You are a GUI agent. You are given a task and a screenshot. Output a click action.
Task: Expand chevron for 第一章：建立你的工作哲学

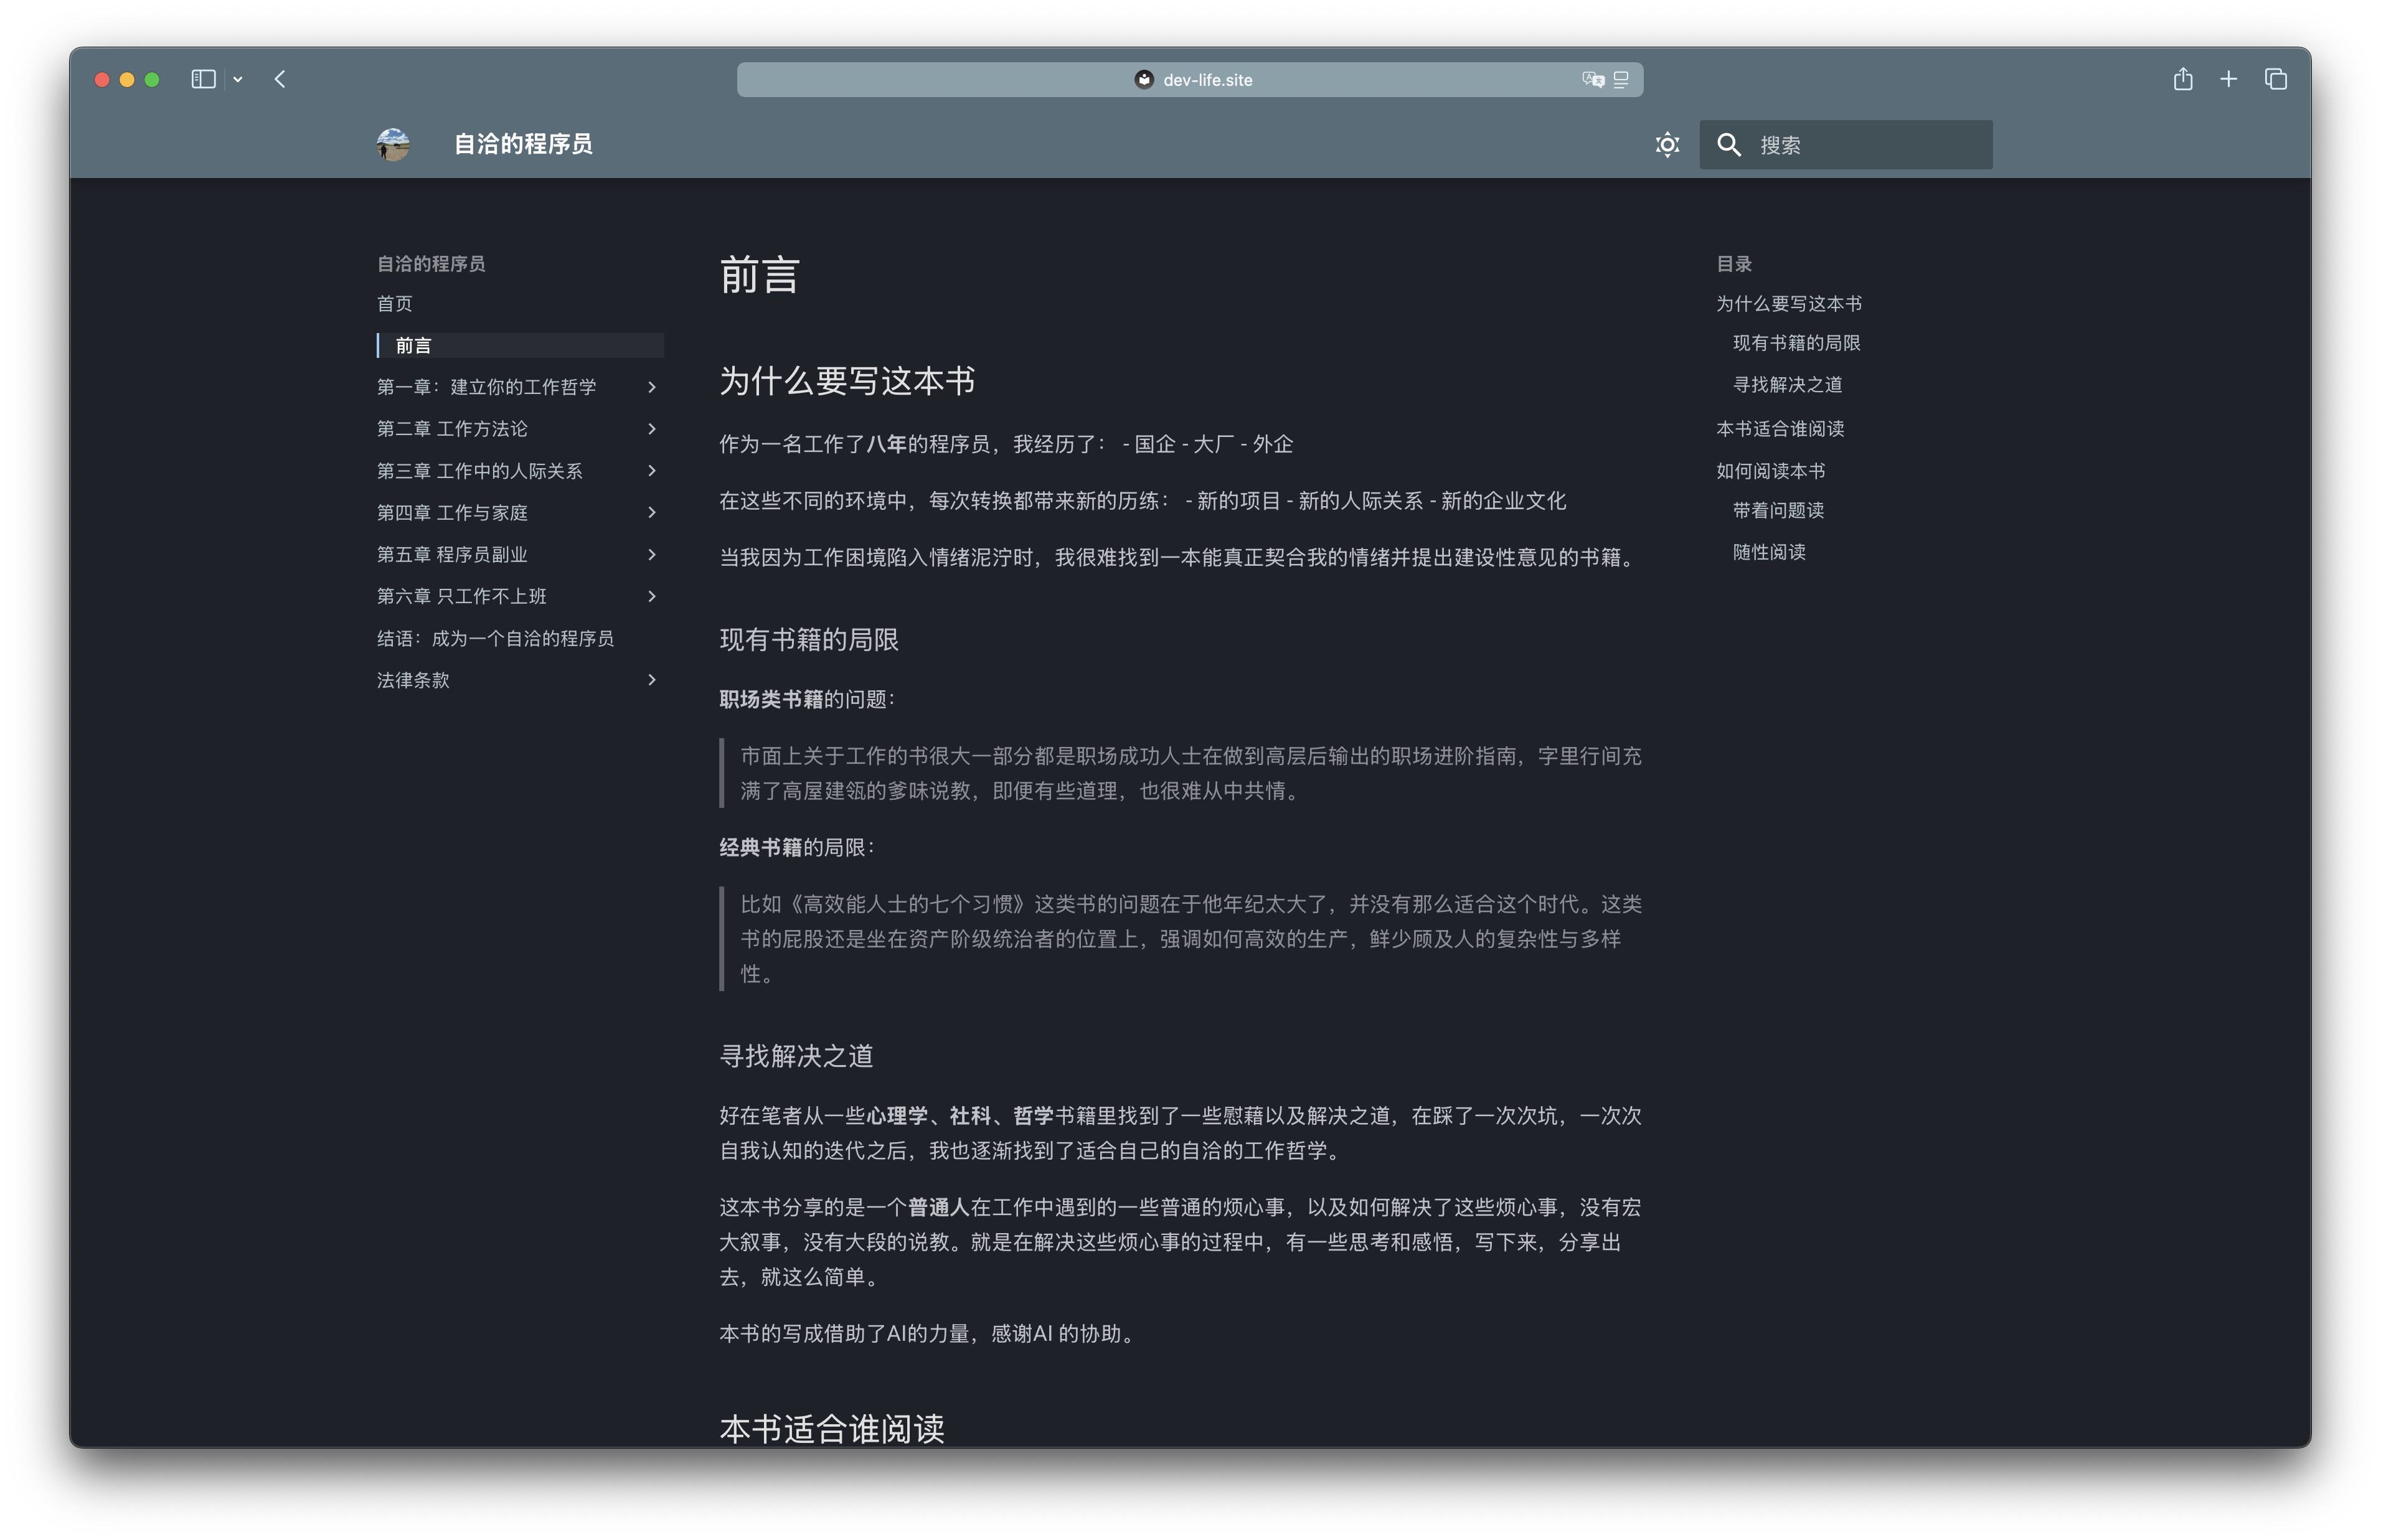coord(652,387)
